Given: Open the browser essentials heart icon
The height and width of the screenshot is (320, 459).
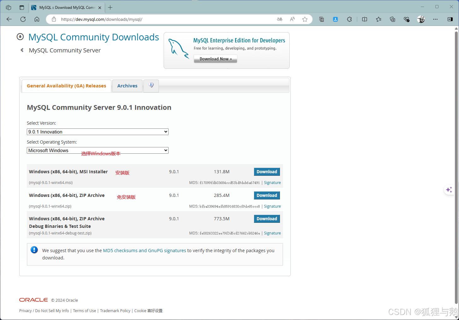Looking at the screenshot, I should [407, 19].
